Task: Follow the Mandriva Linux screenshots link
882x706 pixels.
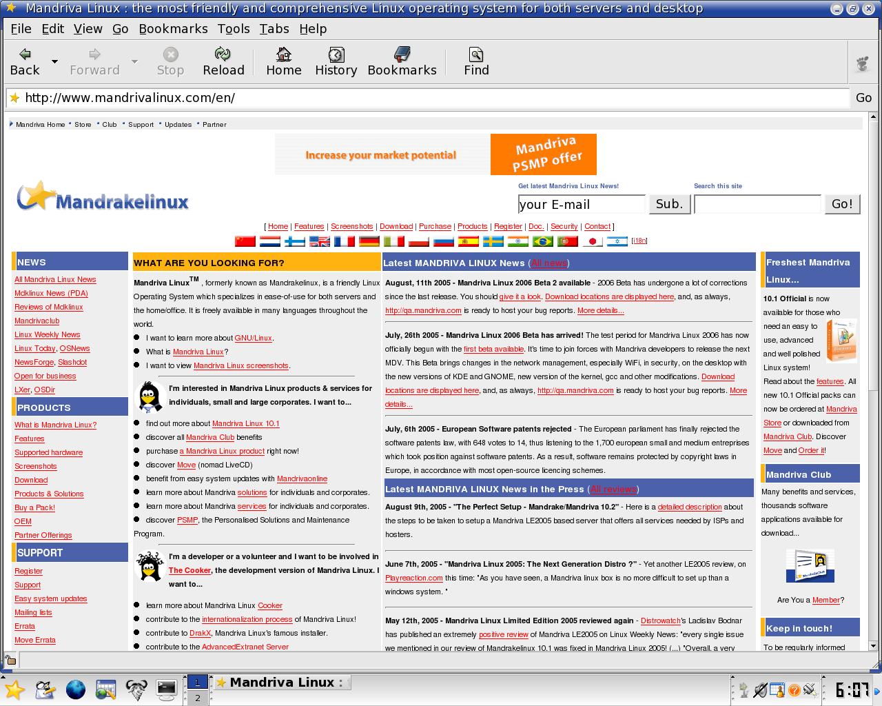Action: [x=241, y=365]
